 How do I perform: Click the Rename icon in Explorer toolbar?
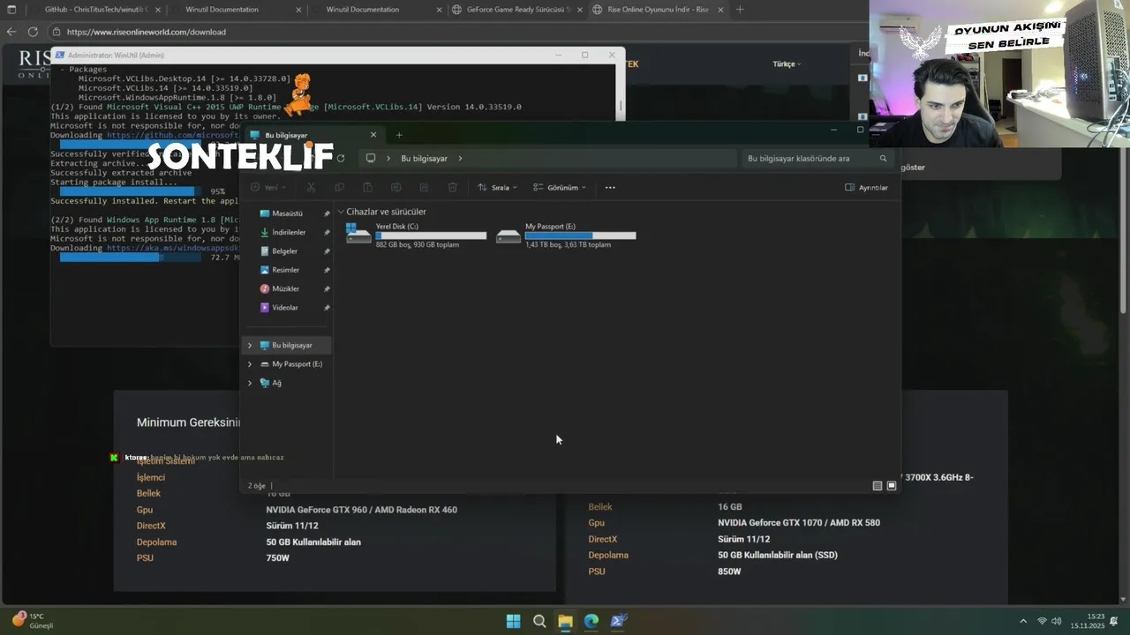pos(395,187)
